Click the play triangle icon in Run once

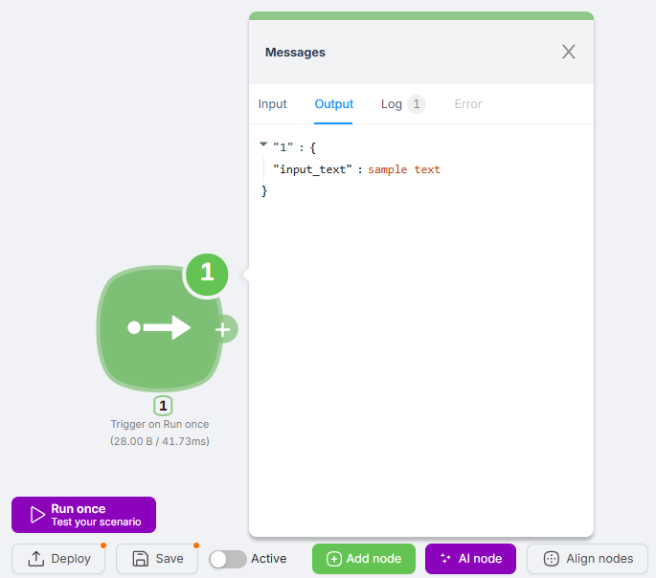37,515
